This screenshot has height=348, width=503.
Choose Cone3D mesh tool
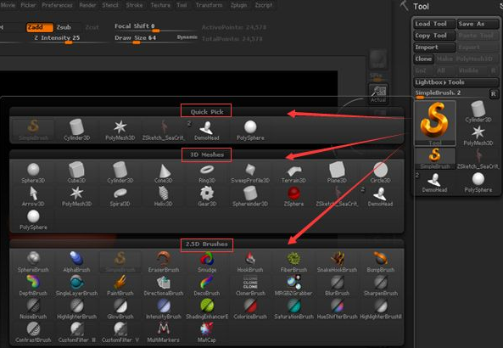[164, 172]
